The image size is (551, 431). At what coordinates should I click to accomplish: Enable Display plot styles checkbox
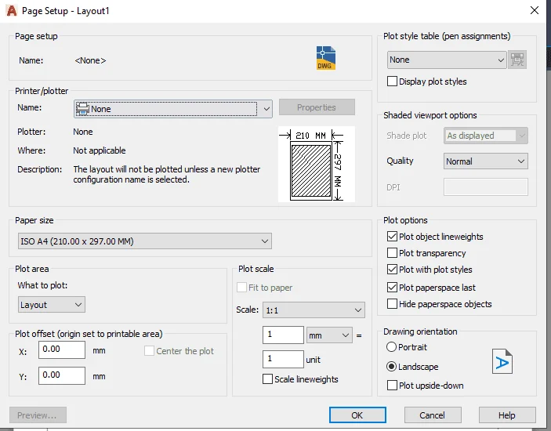click(392, 81)
